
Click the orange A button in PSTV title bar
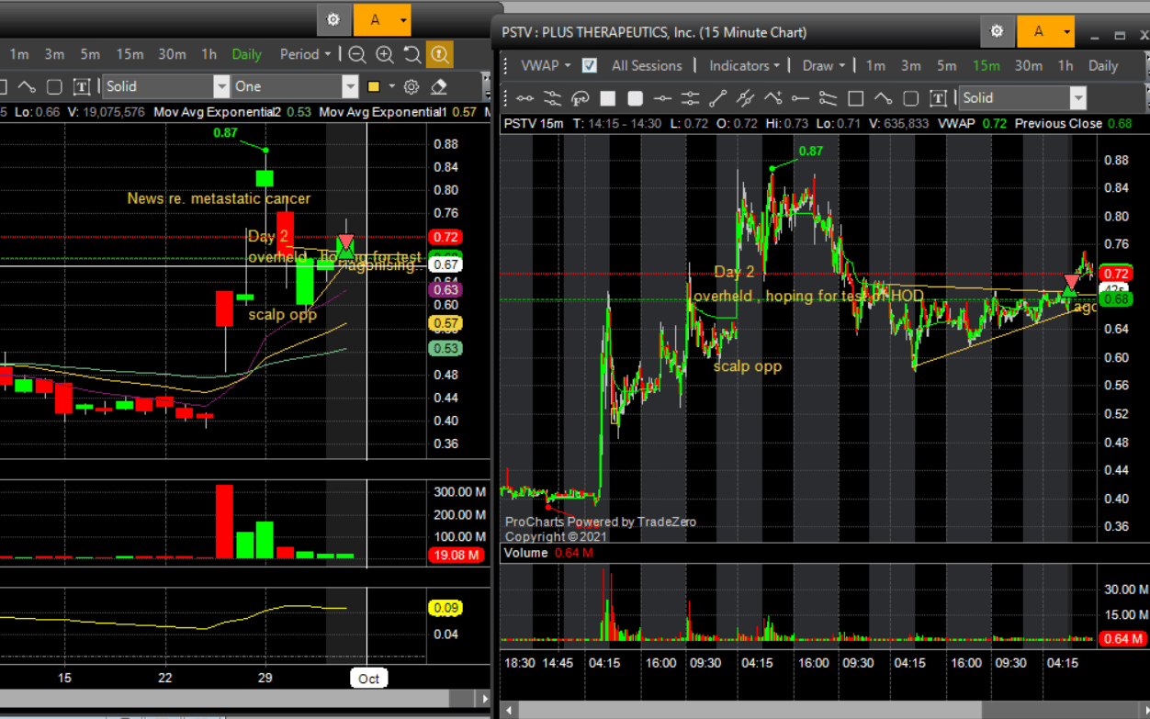(x=1045, y=31)
